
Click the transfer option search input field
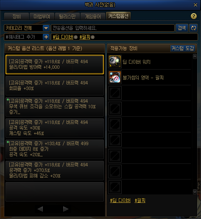tap(113, 28)
